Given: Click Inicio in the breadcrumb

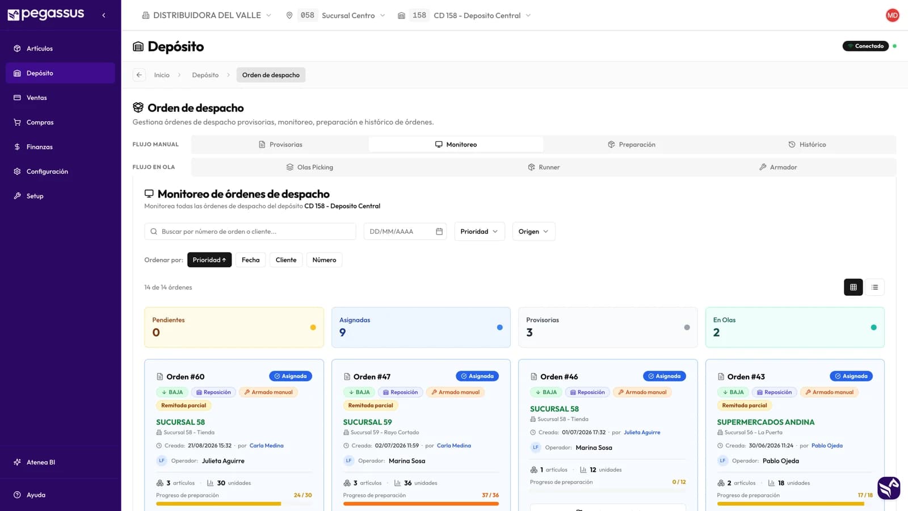Looking at the screenshot, I should coord(162,75).
